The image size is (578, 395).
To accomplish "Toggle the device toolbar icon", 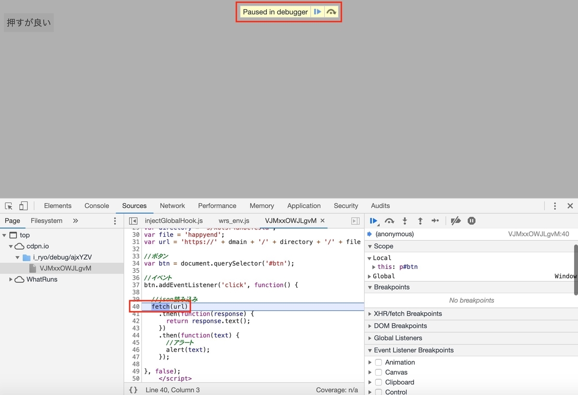I will pyautogui.click(x=23, y=206).
